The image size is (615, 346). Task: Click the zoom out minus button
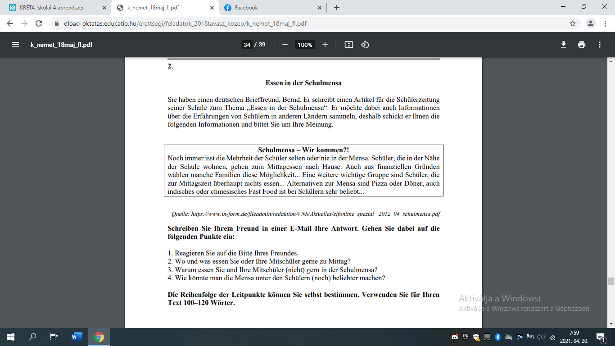click(285, 45)
